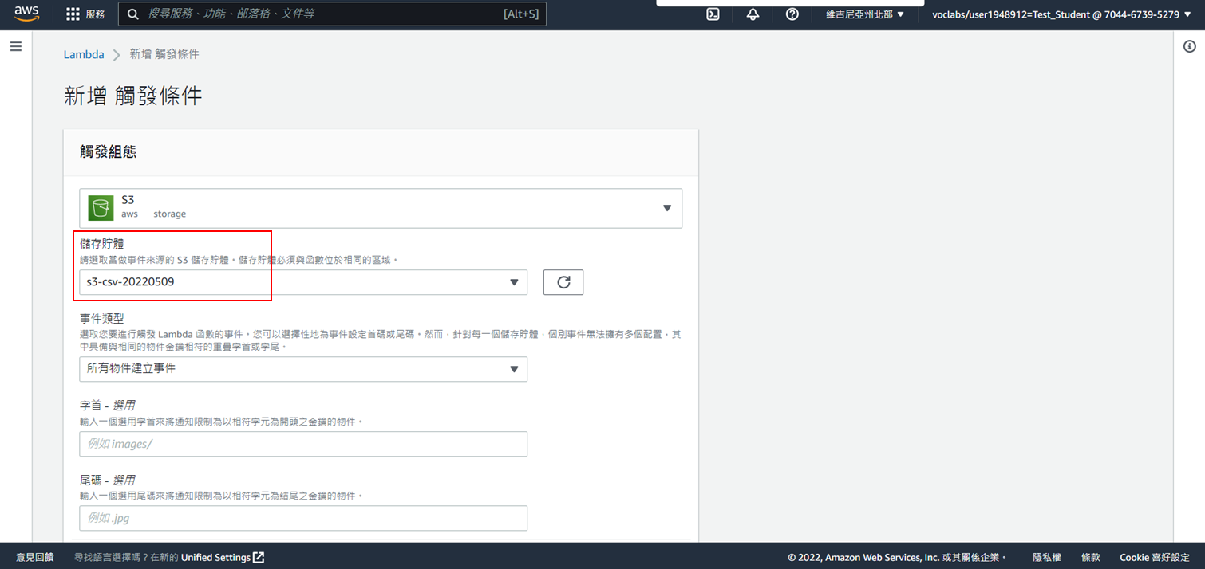Open the notifications bell
The height and width of the screenshot is (569, 1205).
coord(753,14)
